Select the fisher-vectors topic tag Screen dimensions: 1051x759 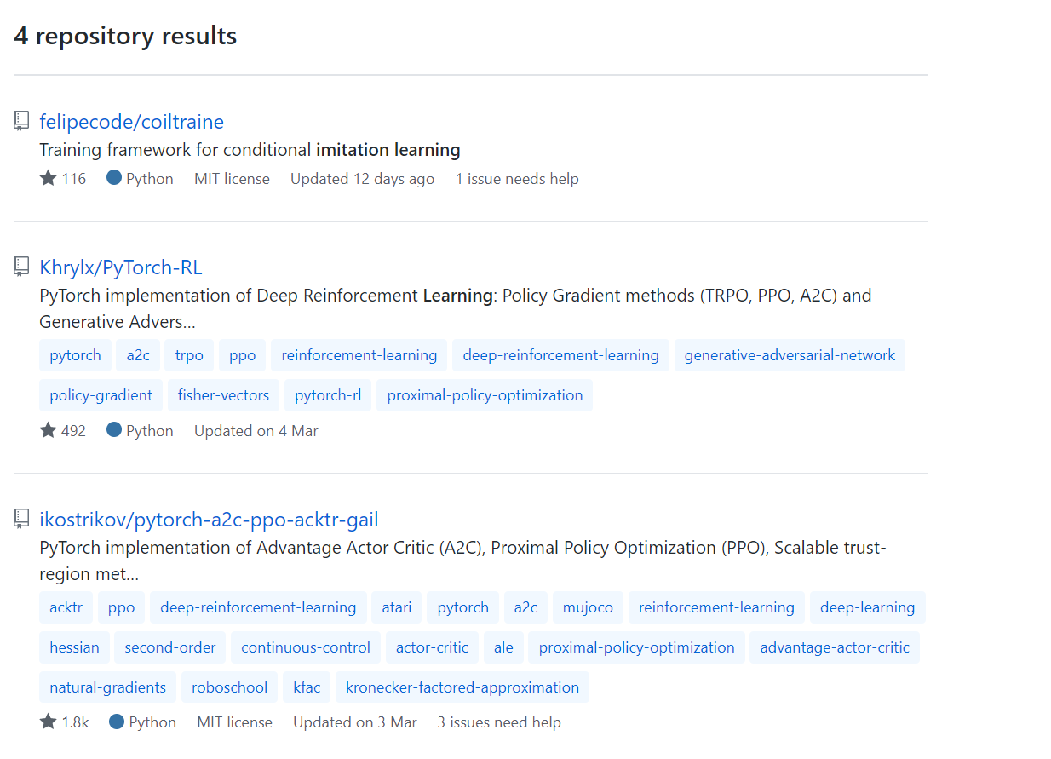[x=223, y=395]
